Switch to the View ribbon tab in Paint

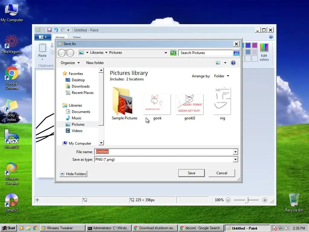point(77,37)
